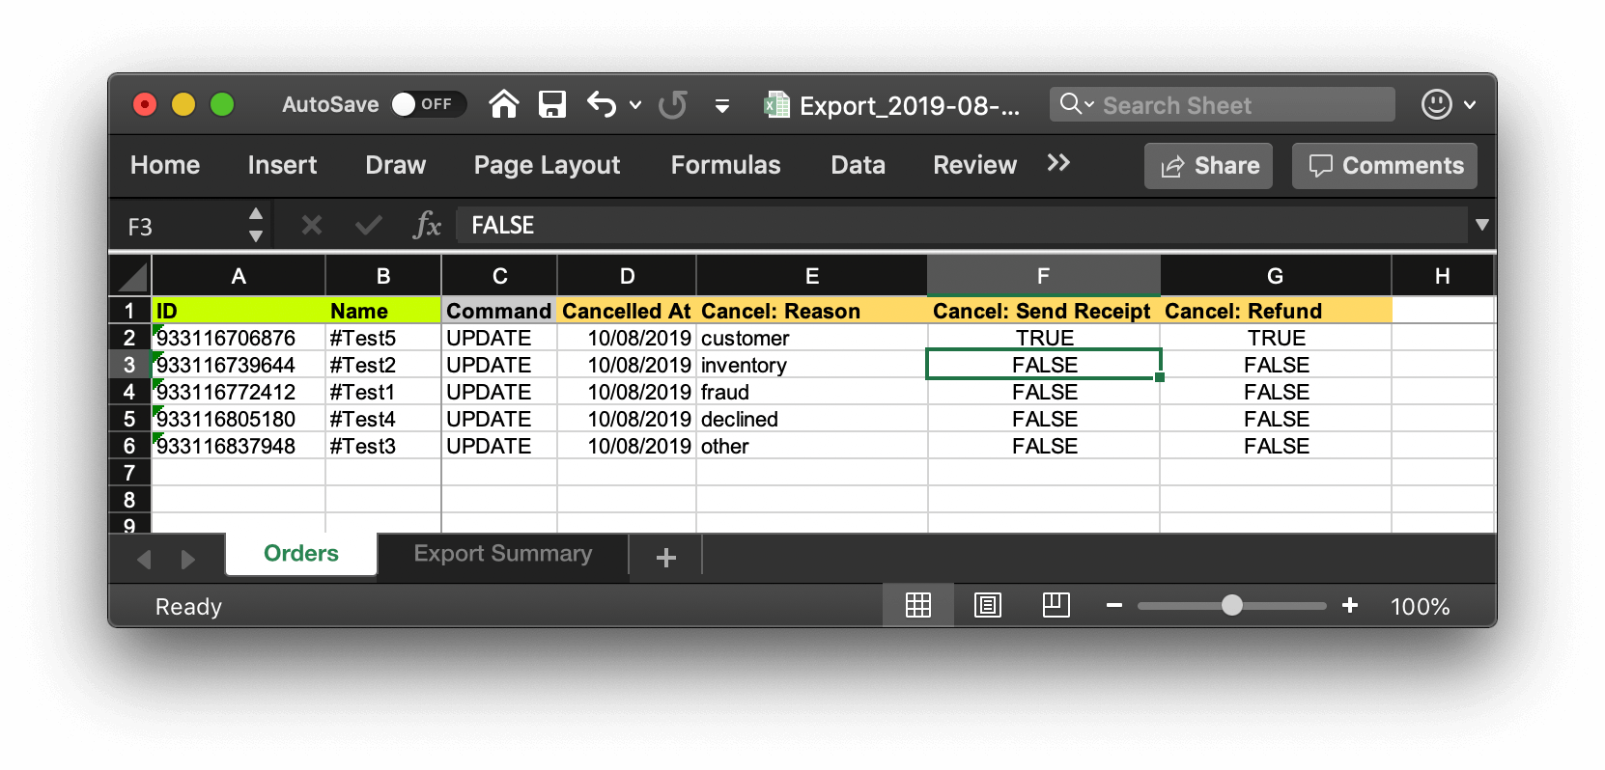Image resolution: width=1605 pixels, height=770 pixels.
Task: Open the undo history dropdown arrow
Action: tap(635, 105)
